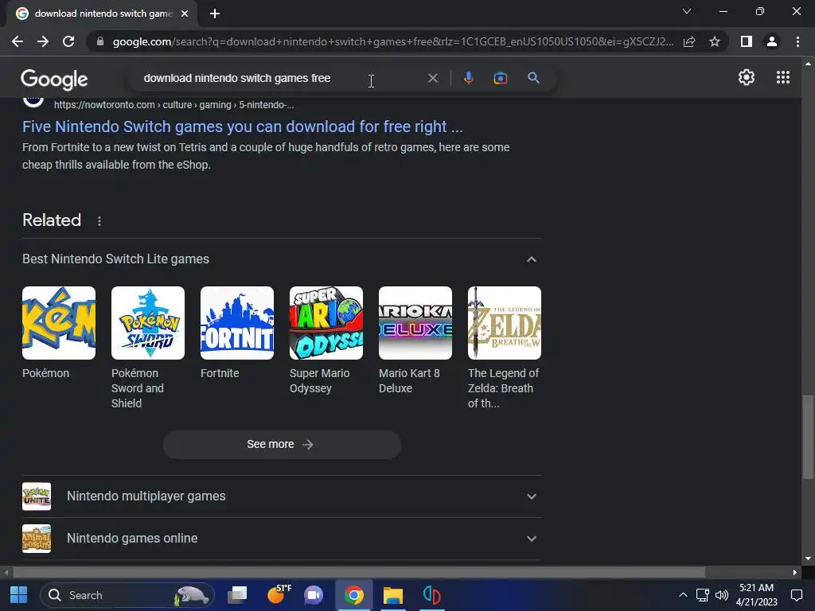Viewport: 815px width, 611px height.
Task: Go to the Google logo homepage
Action: coord(54,79)
